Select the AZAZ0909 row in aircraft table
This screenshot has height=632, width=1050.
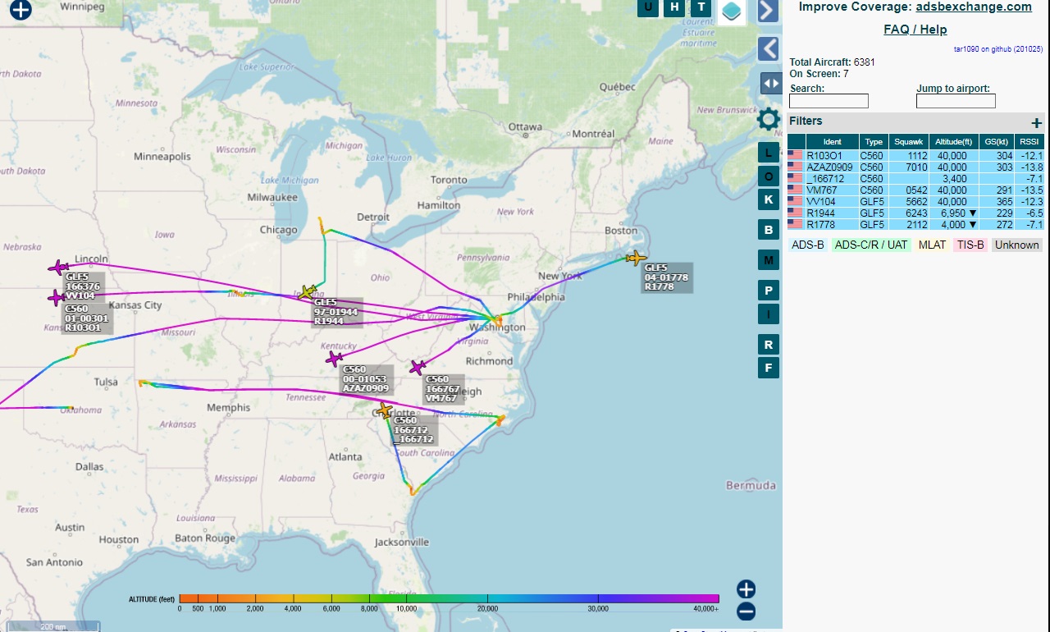tap(915, 167)
